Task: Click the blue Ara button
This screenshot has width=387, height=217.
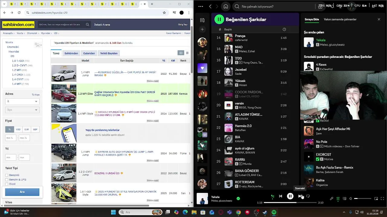Action: click(x=22, y=192)
